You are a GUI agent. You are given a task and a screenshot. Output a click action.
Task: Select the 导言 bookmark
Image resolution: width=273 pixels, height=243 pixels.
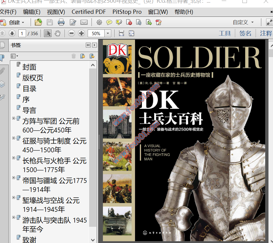tap(29, 110)
